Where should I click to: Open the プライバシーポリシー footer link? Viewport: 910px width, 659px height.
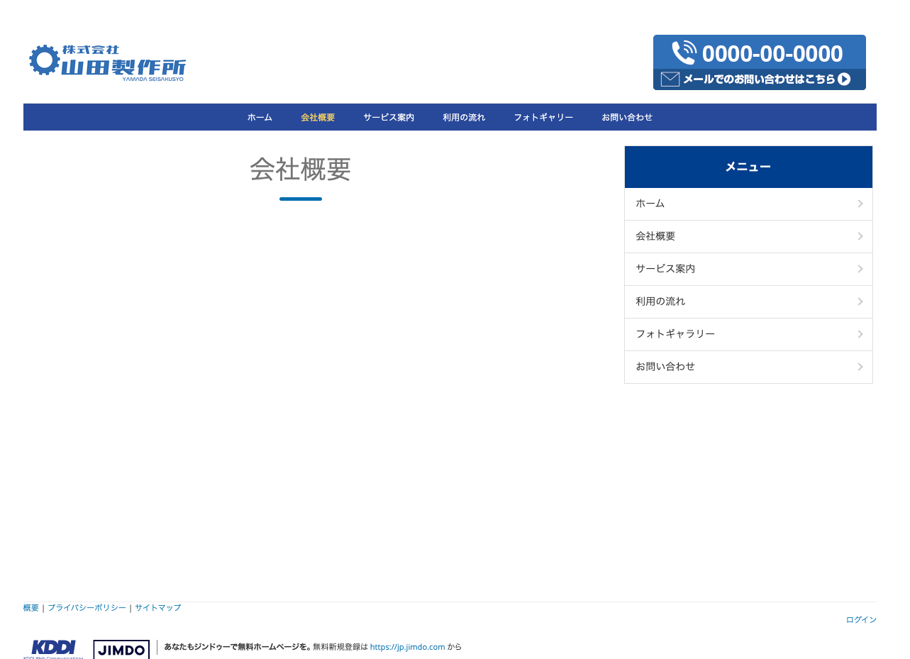click(87, 608)
